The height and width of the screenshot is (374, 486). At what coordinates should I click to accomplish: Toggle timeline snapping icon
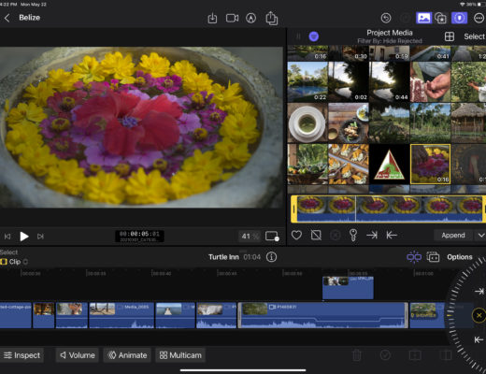pos(414,257)
